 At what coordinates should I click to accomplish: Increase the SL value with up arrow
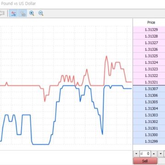[154, 154]
